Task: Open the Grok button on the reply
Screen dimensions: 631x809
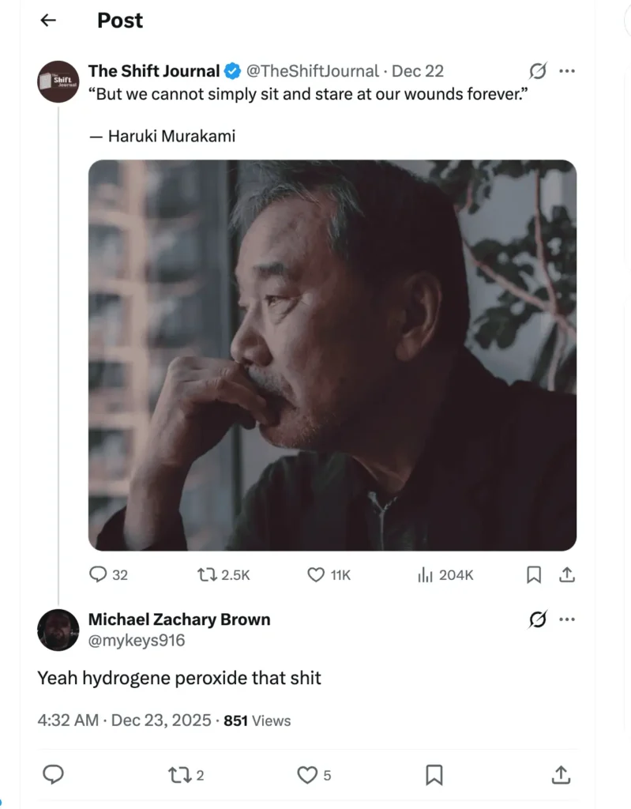Action: 538,619
